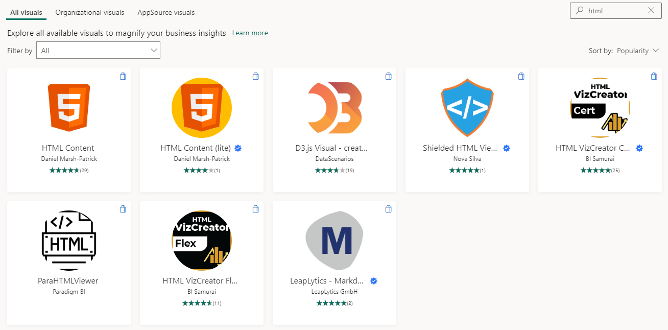Click into the search box containing html
Viewport: 668px width, 330px height.
tap(615, 10)
